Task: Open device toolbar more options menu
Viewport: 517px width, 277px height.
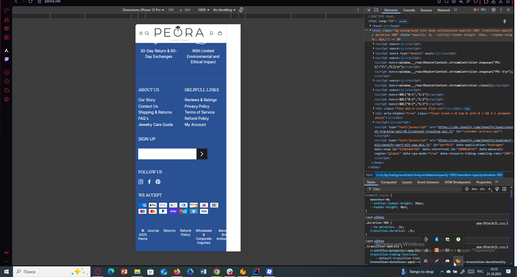Action: tap(358, 10)
